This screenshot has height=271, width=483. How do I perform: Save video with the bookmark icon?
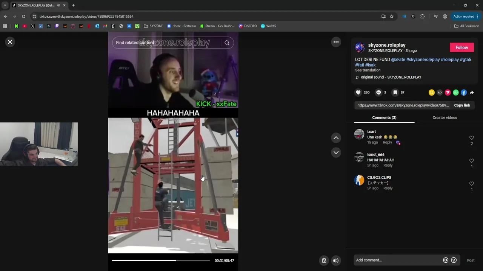pyautogui.click(x=395, y=92)
